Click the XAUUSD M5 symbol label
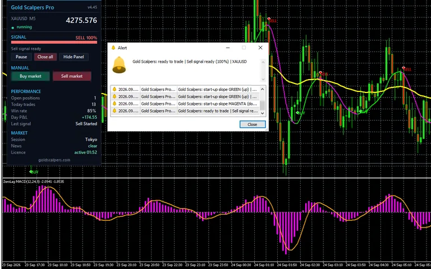 coord(24,18)
